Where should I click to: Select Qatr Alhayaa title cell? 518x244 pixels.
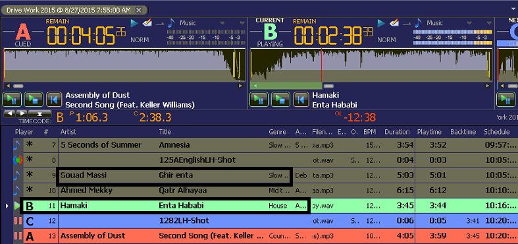pyautogui.click(x=183, y=191)
